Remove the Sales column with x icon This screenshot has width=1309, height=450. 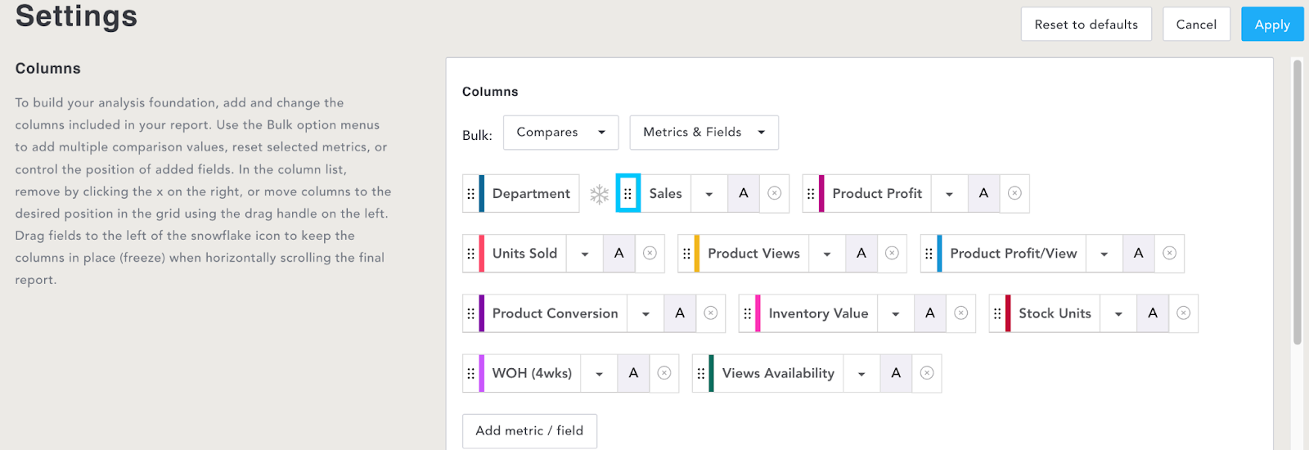774,193
